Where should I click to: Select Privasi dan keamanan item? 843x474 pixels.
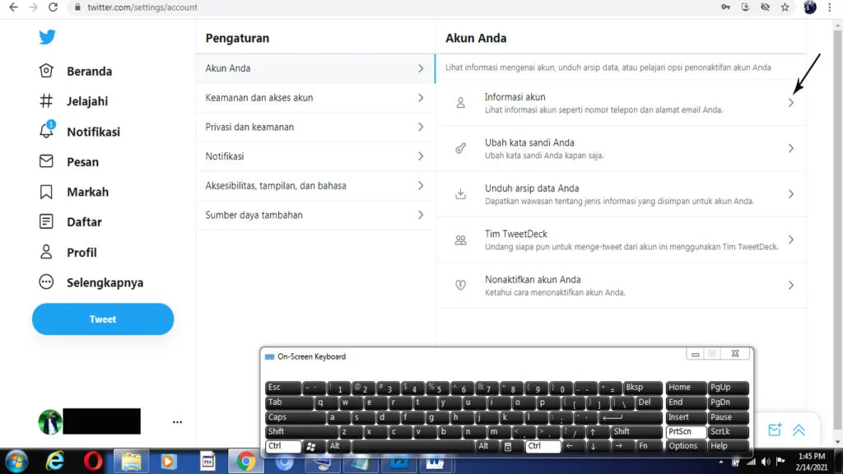pos(315,127)
